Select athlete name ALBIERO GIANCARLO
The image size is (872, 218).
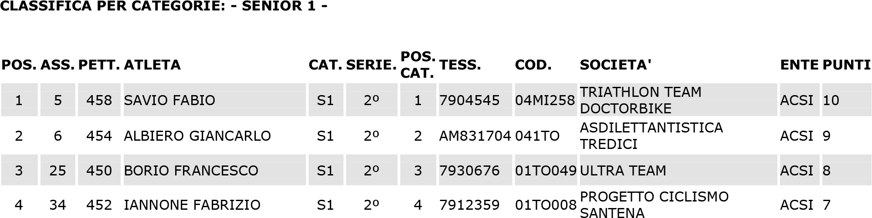tap(197, 136)
